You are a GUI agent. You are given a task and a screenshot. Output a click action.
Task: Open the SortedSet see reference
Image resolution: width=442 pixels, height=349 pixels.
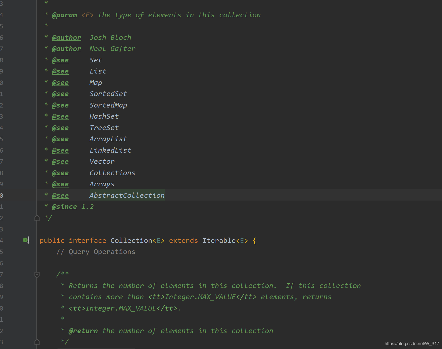[x=108, y=94]
